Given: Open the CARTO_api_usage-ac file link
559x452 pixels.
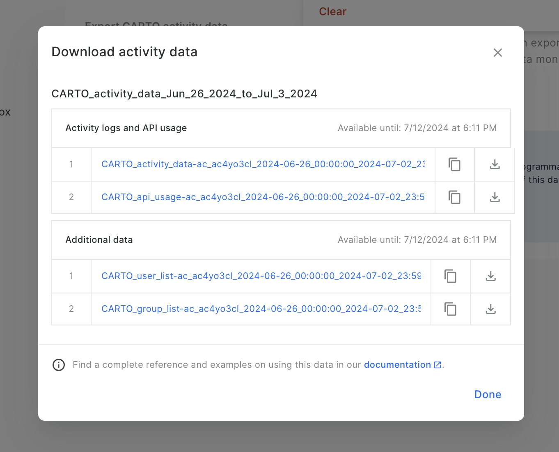Looking at the screenshot, I should click(263, 197).
